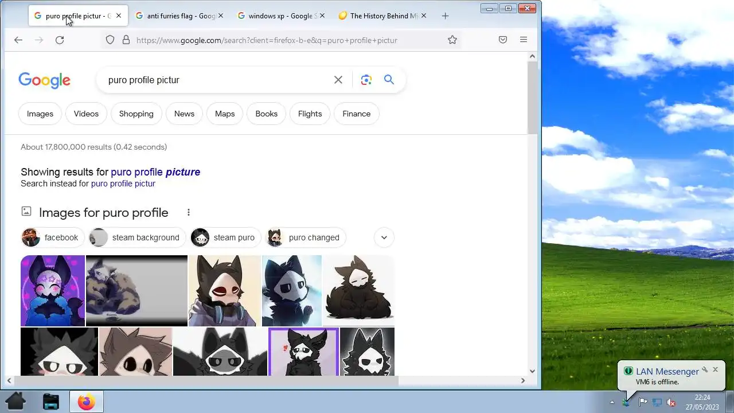734x413 pixels.
Task: Click the vertical scrollbar down arrow
Action: pos(532,371)
